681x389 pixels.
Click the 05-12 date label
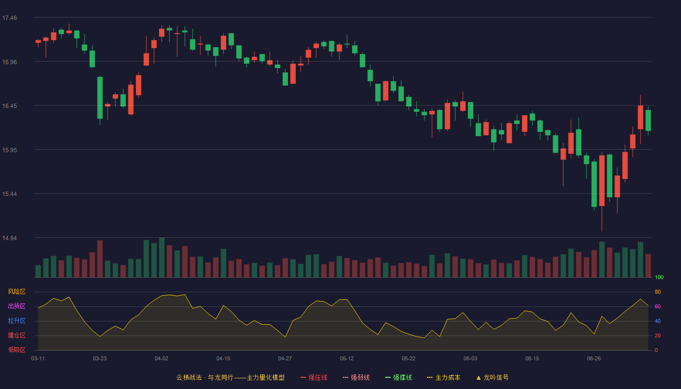[x=347, y=358]
